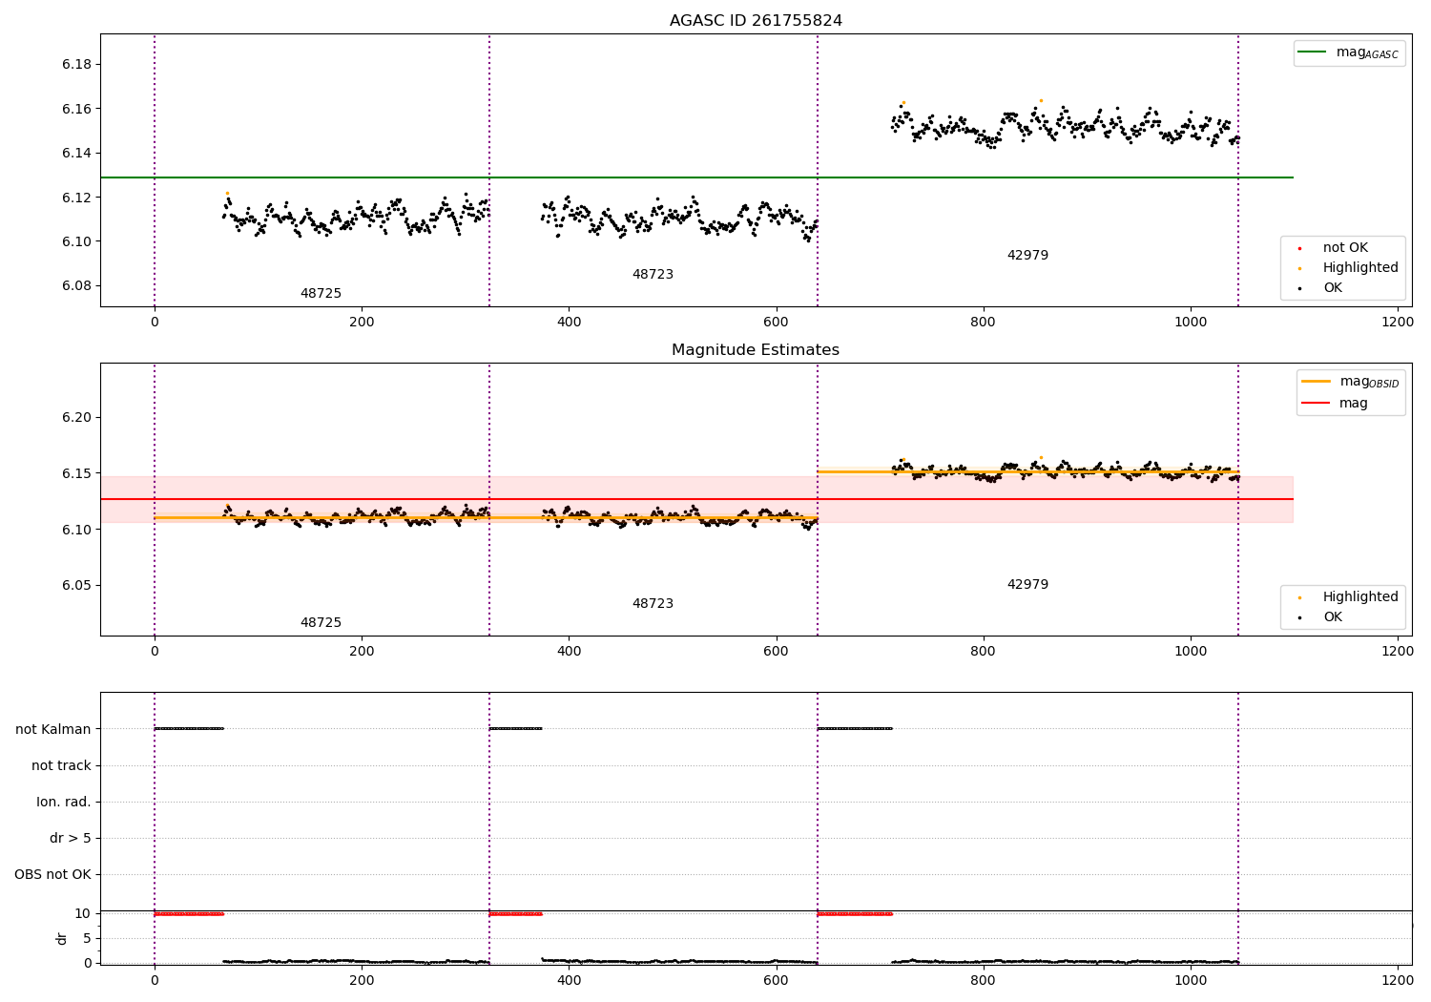Click the 'not OK' legend entry in top plot
The image size is (1431, 1002).
point(1345,248)
